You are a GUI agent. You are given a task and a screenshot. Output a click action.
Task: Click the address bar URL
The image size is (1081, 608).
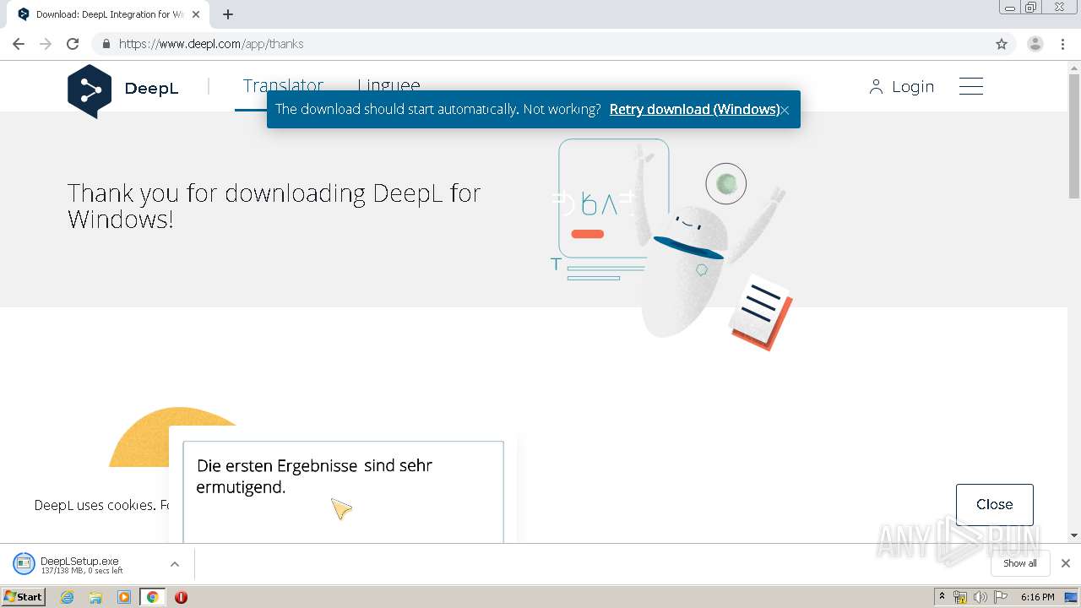211,44
